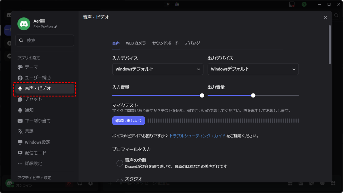Image resolution: width=343 pixels, height=193 pixels.
Task: Click the notification bell icon (通知)
Action: tap(20, 110)
